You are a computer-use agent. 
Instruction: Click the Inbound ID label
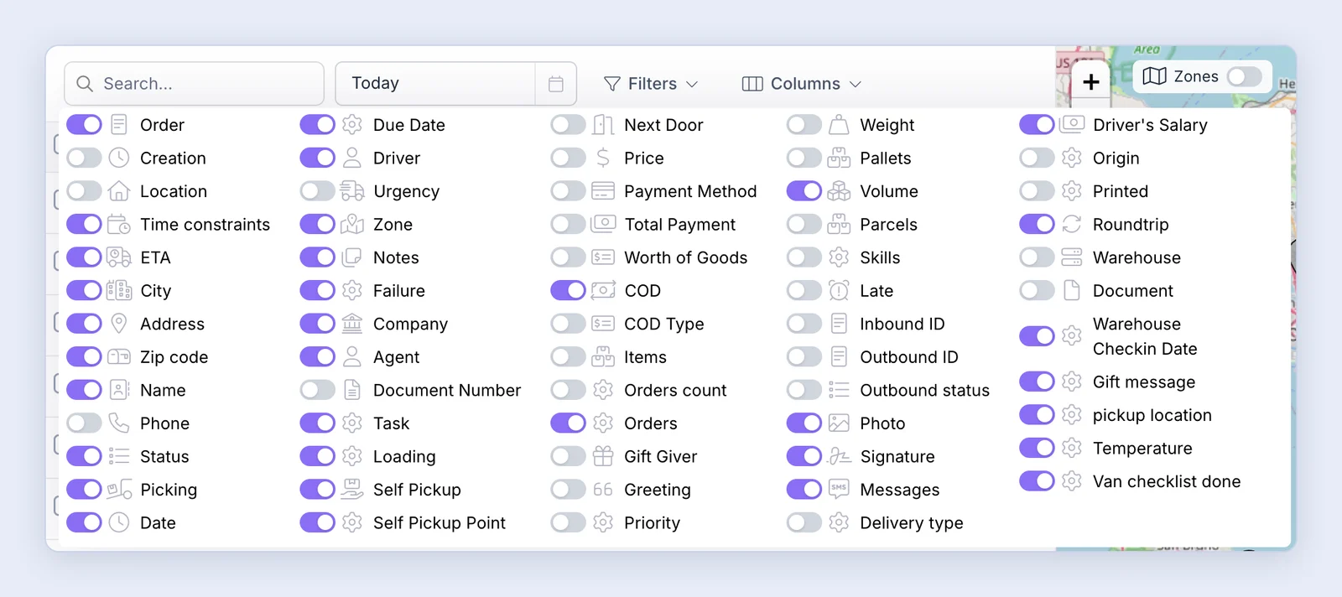[902, 324]
